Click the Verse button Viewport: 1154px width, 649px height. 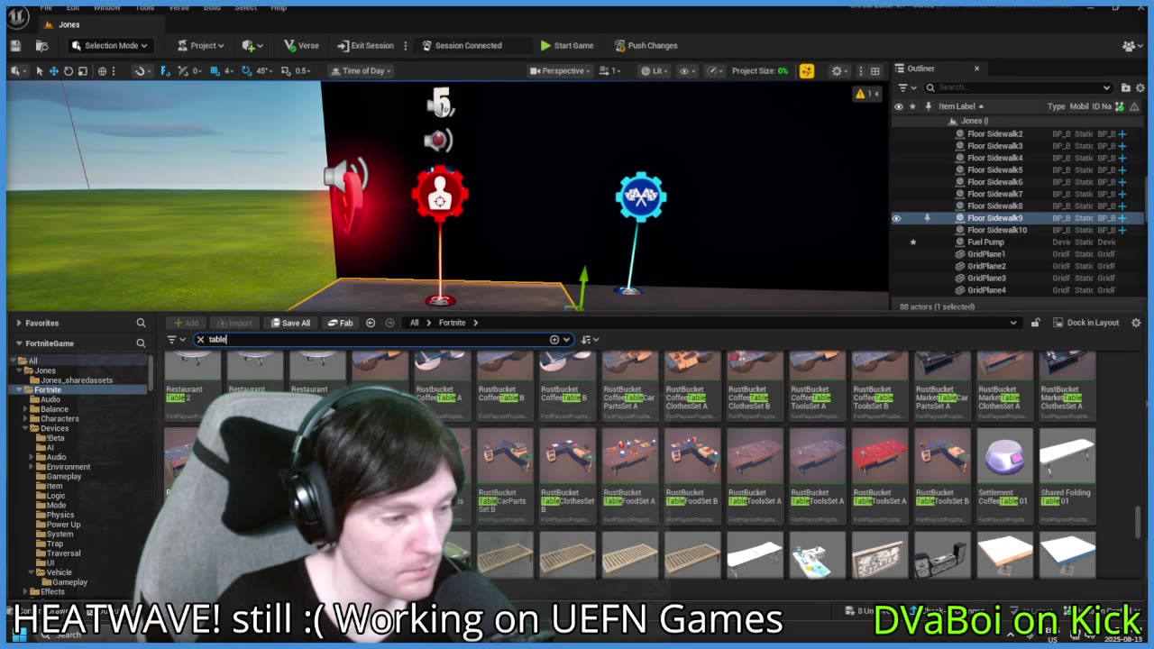(301, 45)
